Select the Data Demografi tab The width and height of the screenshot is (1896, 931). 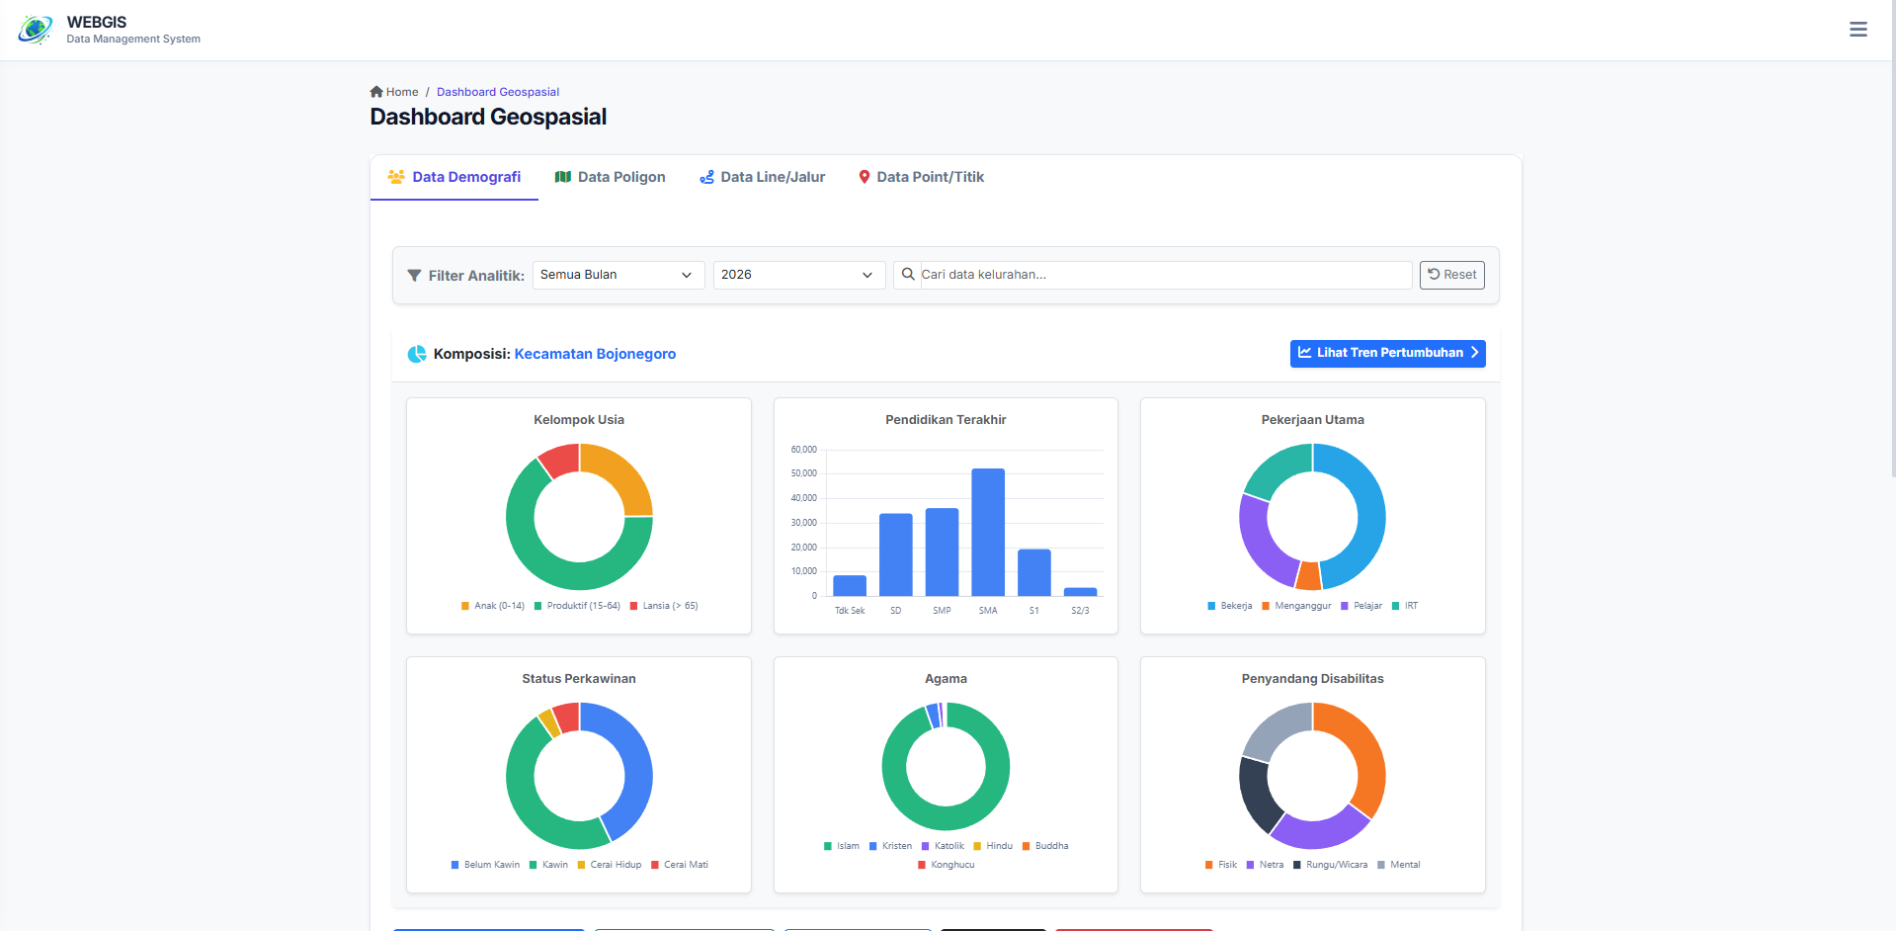tap(454, 177)
